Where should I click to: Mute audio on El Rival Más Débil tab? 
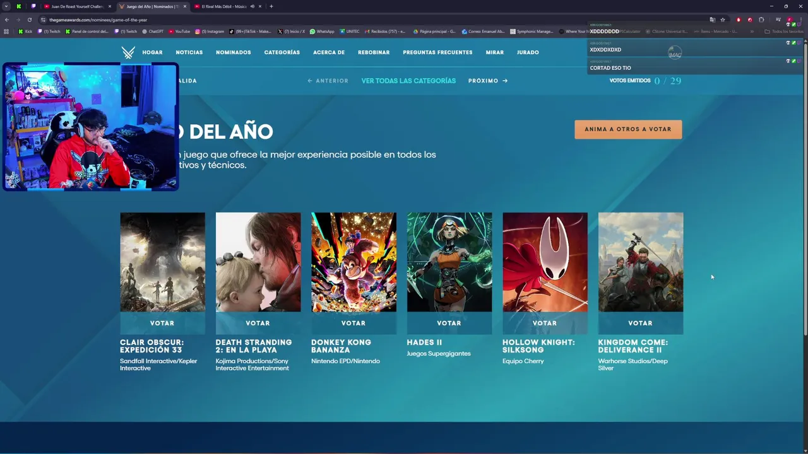coord(252,6)
